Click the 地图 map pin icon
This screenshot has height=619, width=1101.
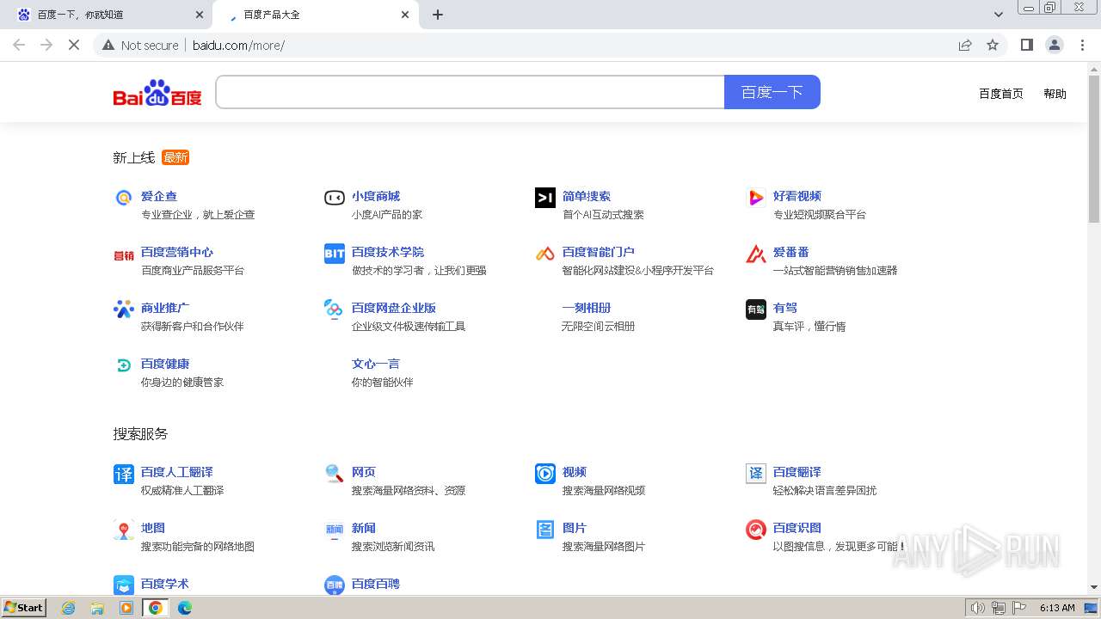click(x=124, y=530)
